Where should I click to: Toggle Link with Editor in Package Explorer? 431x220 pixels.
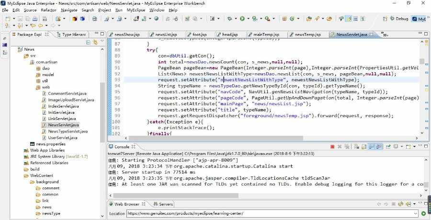click(95, 42)
